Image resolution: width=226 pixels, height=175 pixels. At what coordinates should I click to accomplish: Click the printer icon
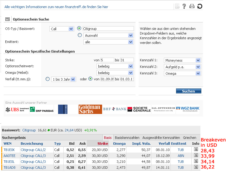(x=192, y=6)
